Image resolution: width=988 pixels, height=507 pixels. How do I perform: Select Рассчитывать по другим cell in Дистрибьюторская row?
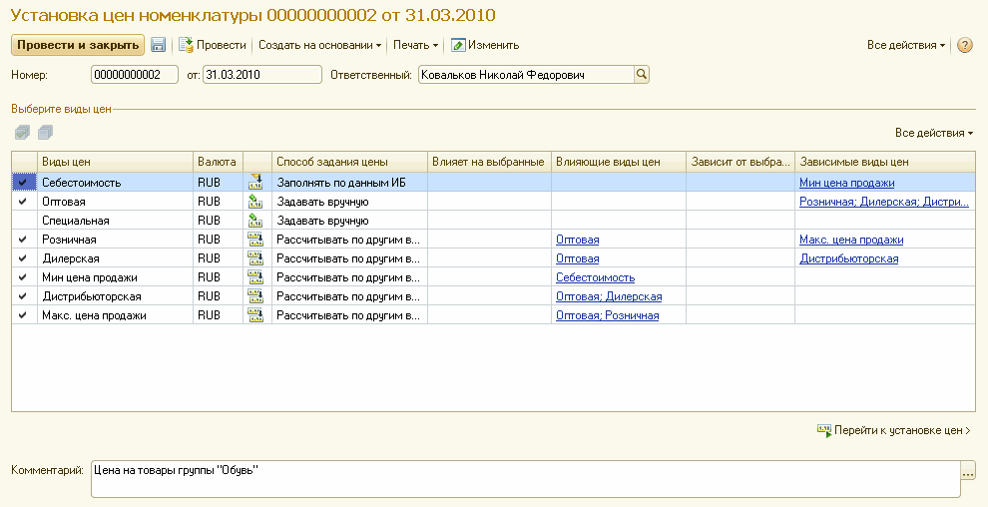(349, 296)
